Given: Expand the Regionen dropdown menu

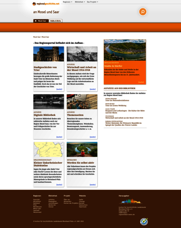Looking at the screenshot, I should [67, 2].
